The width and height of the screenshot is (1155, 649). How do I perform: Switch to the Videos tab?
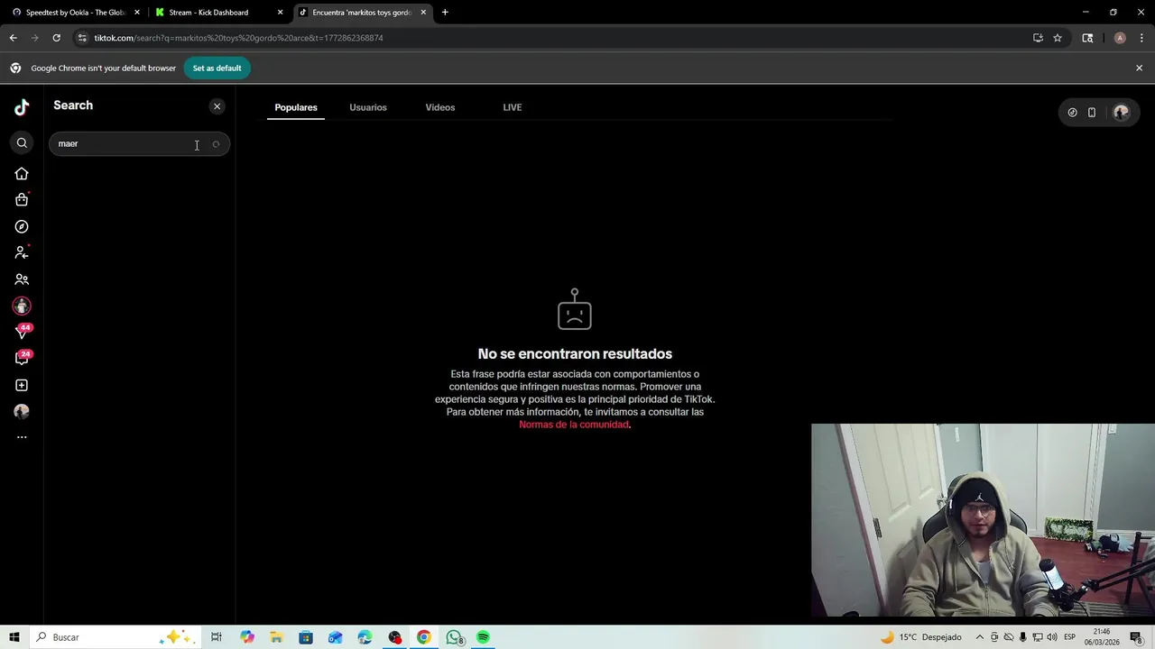coord(440,107)
